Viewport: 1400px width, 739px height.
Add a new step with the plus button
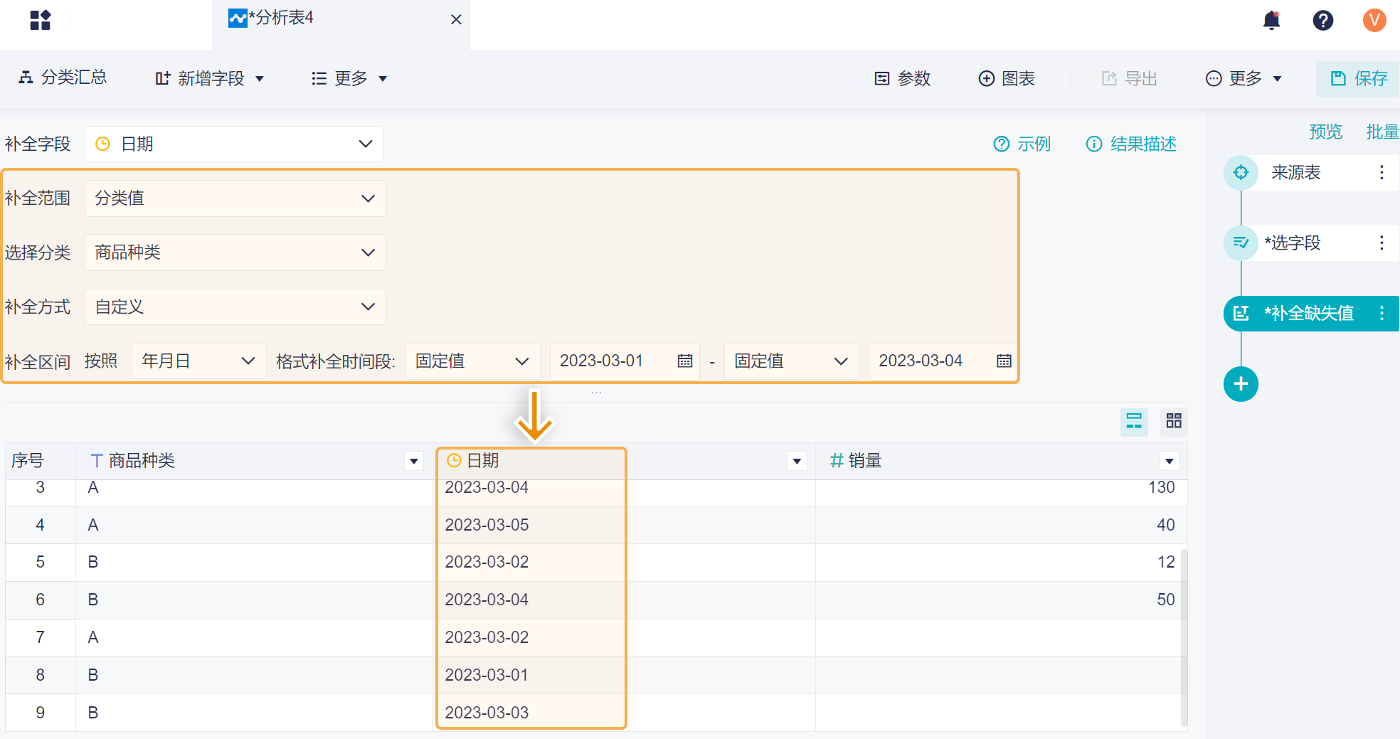(1241, 384)
